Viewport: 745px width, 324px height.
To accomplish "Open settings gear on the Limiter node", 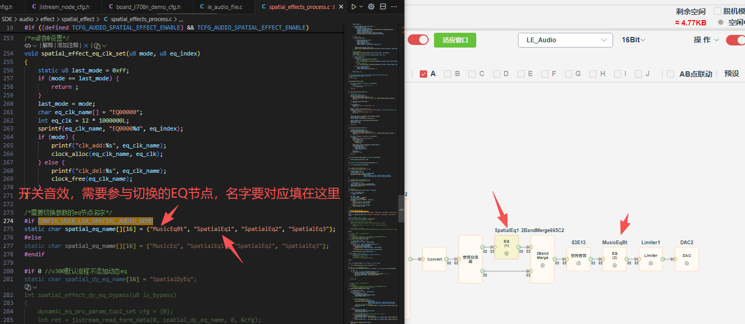I will (x=650, y=263).
